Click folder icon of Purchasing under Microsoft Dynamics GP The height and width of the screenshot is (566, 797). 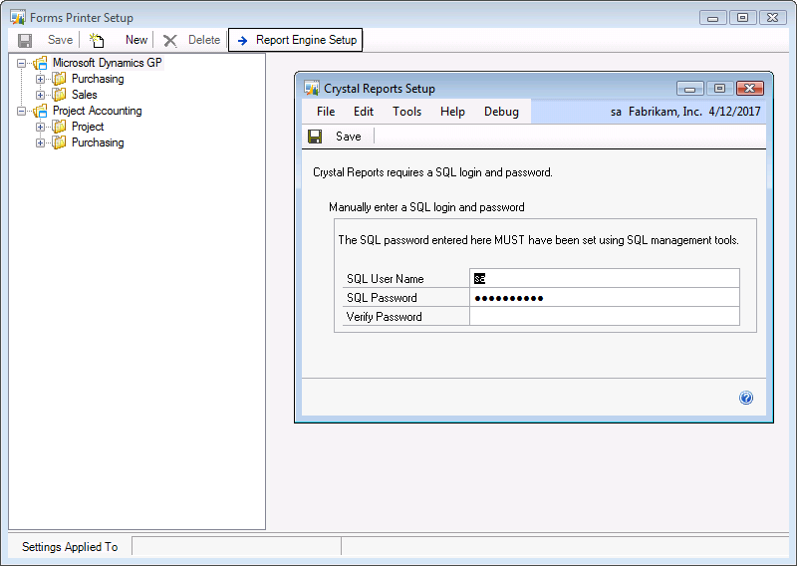click(x=60, y=79)
